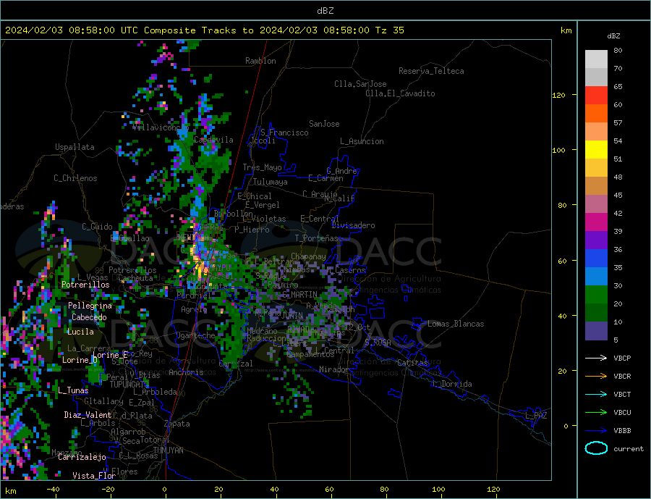Click the Reserva_Telteca map label
The width and height of the screenshot is (651, 499).
pos(431,71)
